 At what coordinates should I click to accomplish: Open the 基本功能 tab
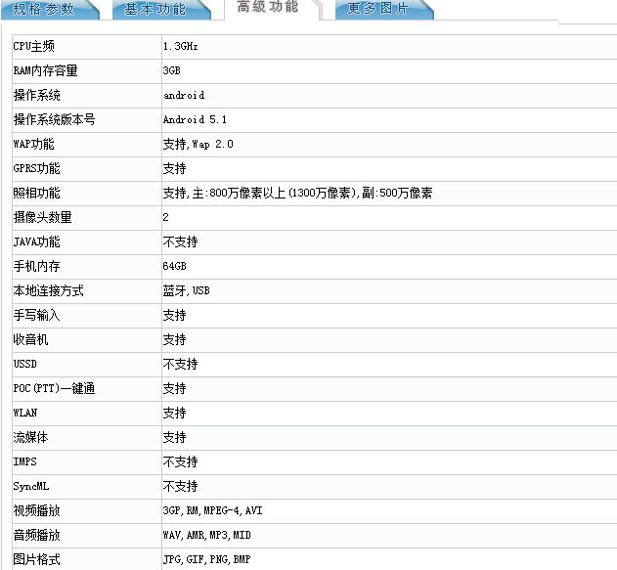coord(161,10)
